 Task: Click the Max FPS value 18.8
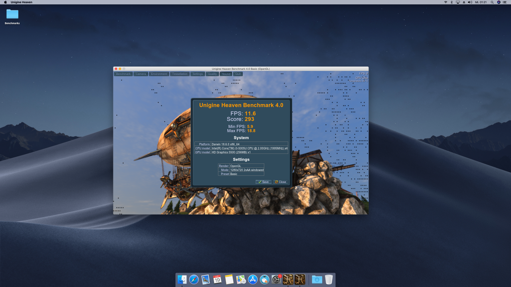pos(251,131)
